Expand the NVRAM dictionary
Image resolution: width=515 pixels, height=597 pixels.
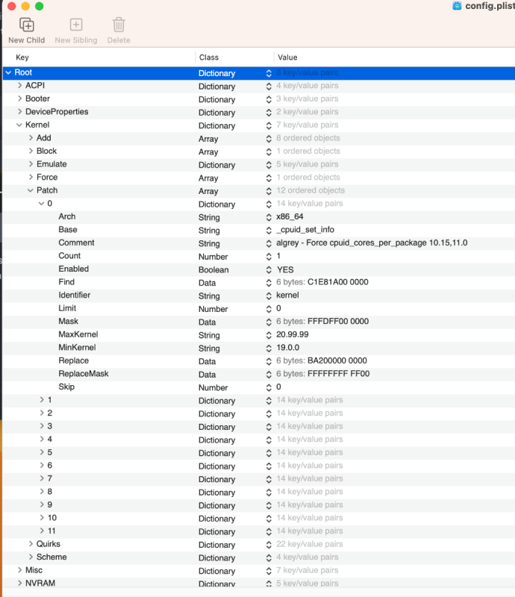20,583
